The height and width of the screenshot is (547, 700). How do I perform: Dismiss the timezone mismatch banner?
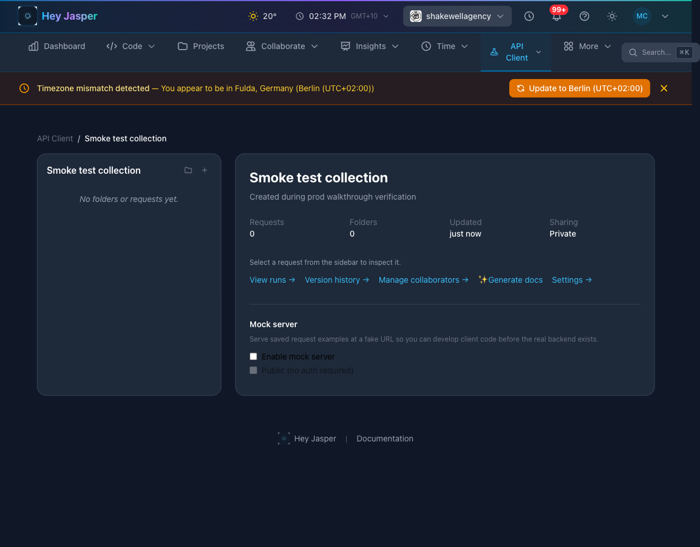pyautogui.click(x=664, y=88)
